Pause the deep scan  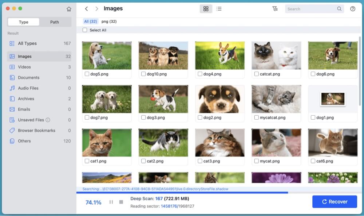[111, 202]
